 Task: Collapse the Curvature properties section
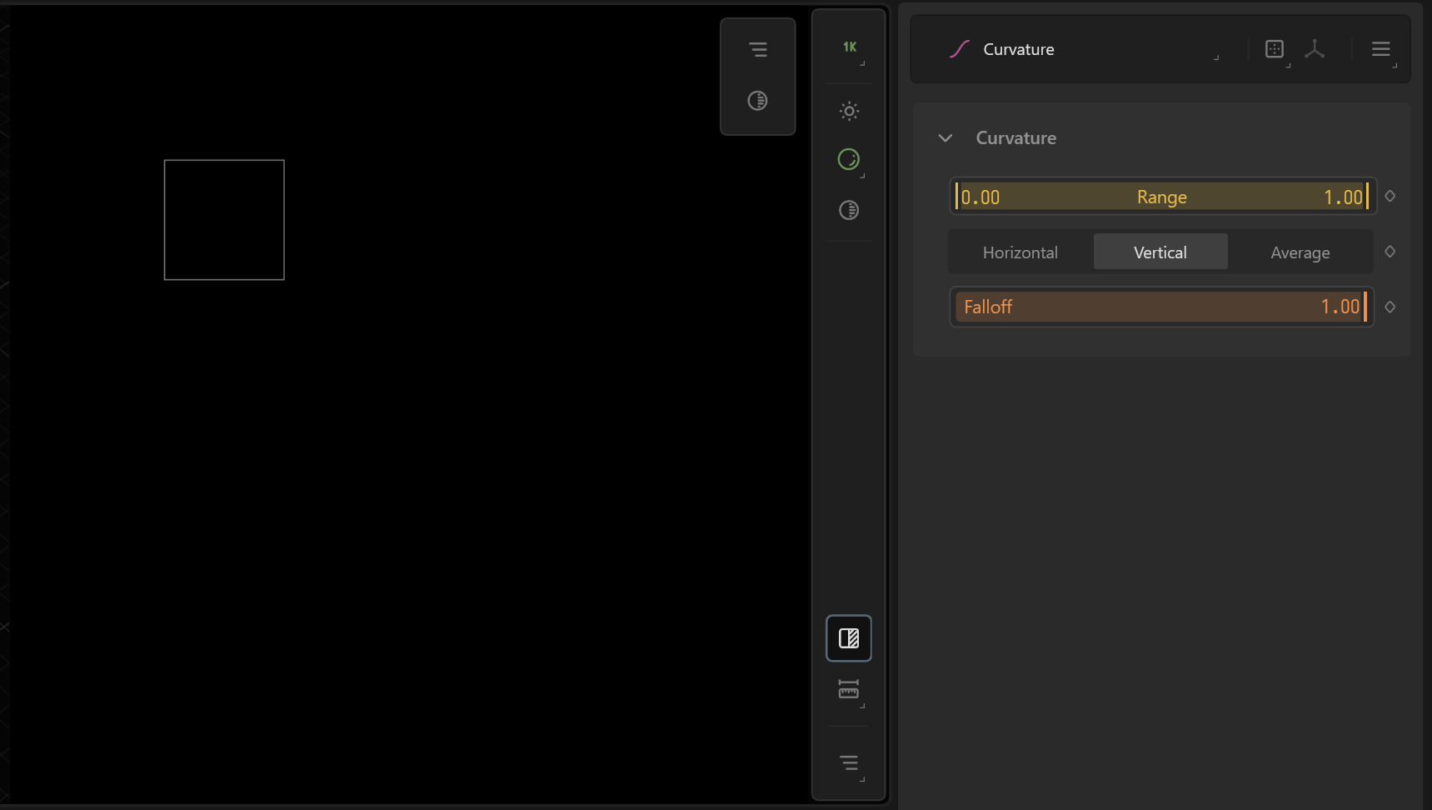[x=945, y=138]
